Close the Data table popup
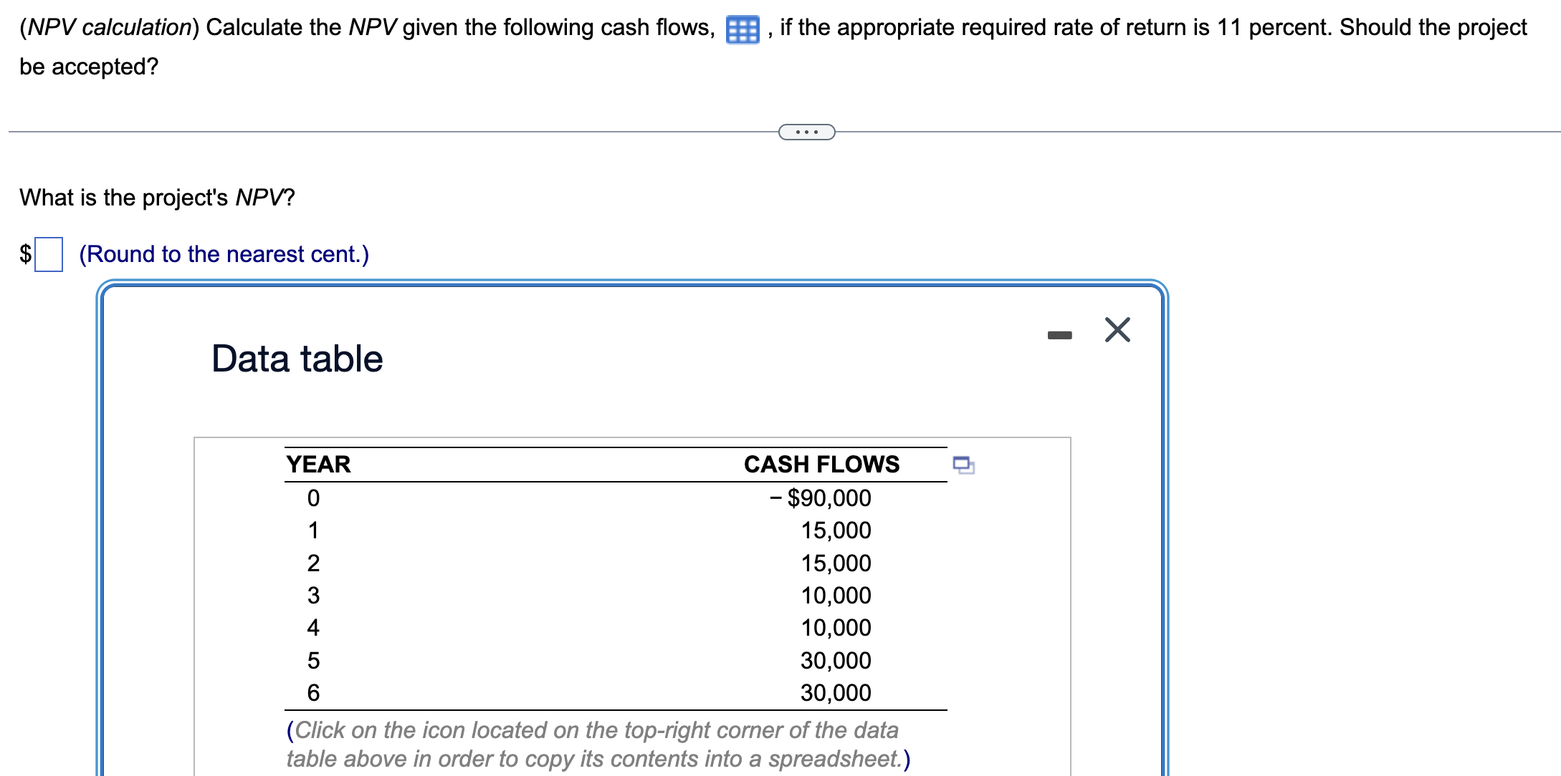Screen dimensions: 1561x776 click(1117, 330)
